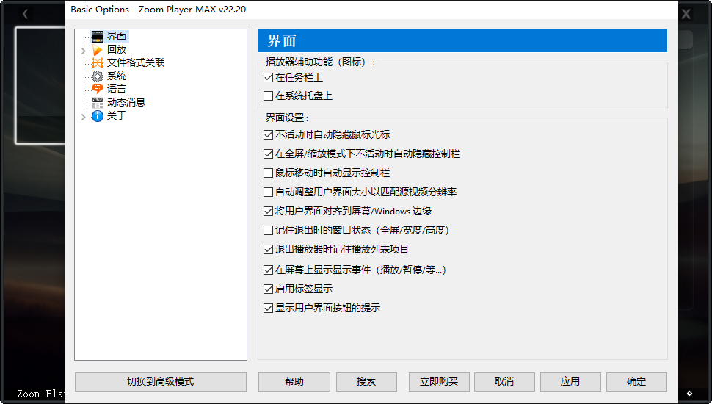Uncheck 显示用户界面按钮的提示
Screen dimensions: 712x404
point(269,308)
